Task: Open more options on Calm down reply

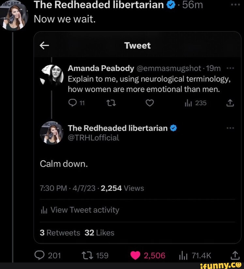Action: pyautogui.click(x=230, y=128)
